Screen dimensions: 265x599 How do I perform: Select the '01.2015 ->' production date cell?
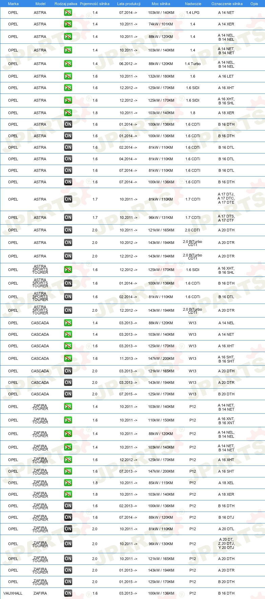click(128, 582)
